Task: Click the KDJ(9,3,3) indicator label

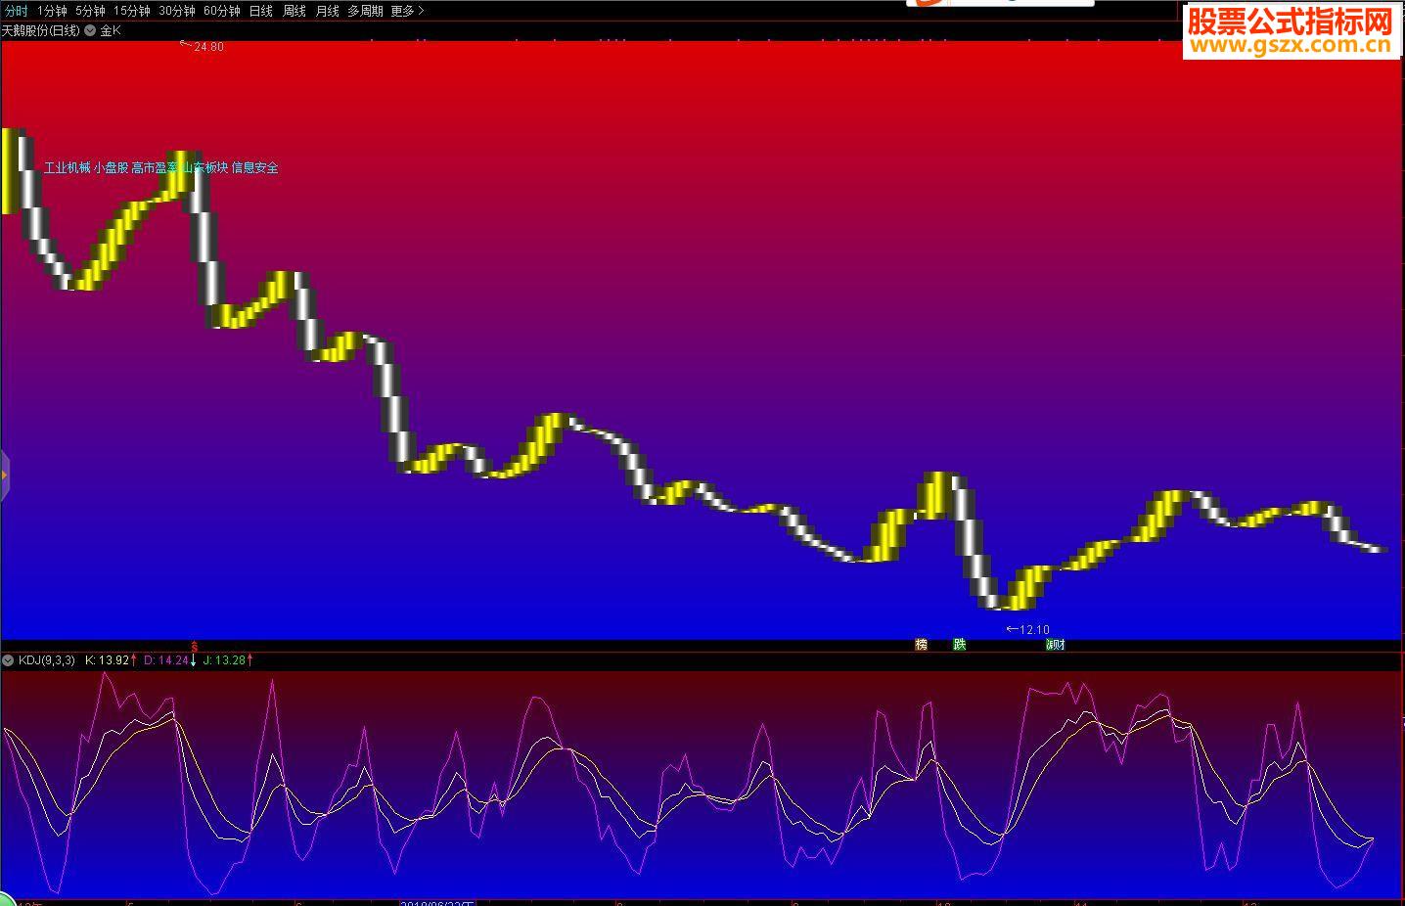Action: tap(47, 660)
